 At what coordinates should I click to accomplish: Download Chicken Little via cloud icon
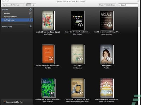(x=51, y=92)
